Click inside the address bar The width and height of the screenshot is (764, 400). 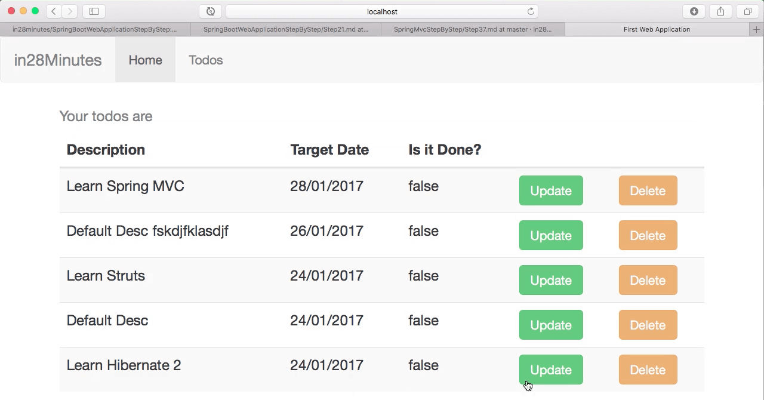pyautogui.click(x=382, y=11)
